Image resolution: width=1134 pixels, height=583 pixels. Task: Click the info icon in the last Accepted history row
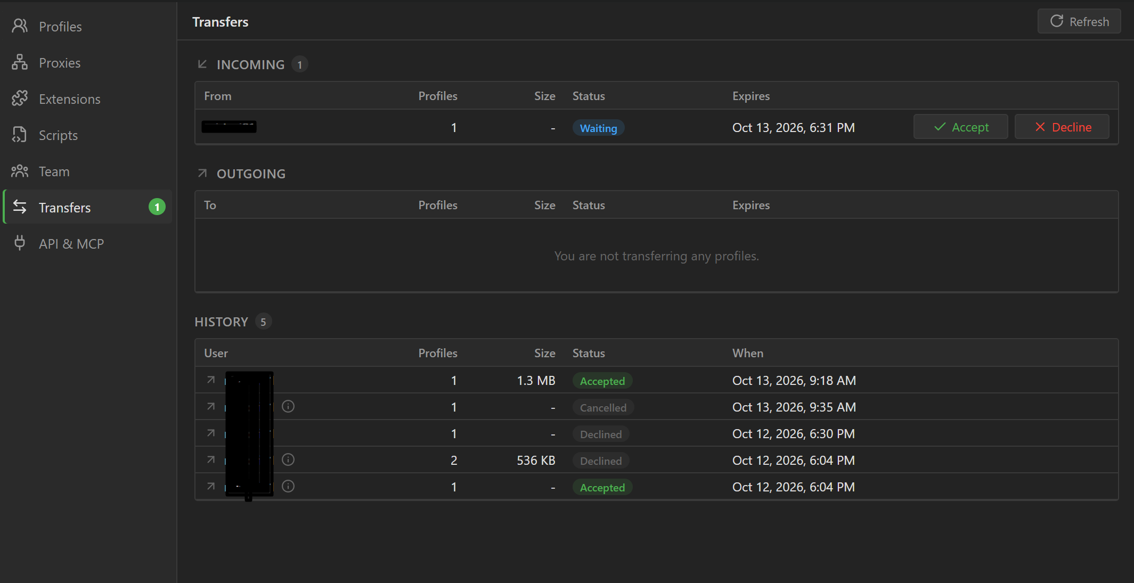coord(288,487)
